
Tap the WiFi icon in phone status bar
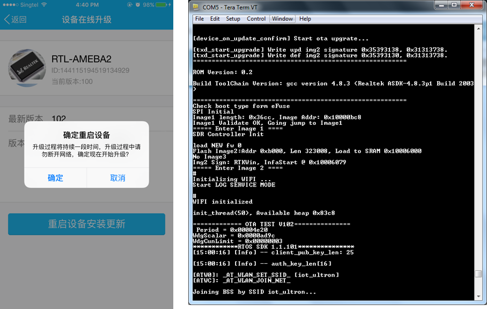click(x=44, y=4)
